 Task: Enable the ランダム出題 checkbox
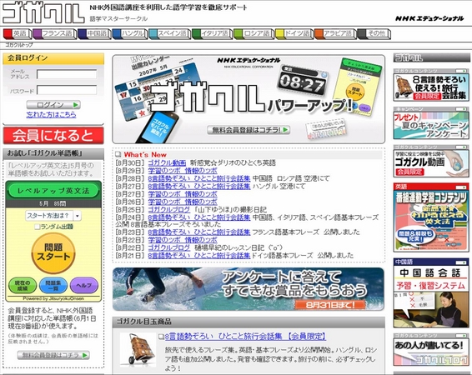click(38, 227)
